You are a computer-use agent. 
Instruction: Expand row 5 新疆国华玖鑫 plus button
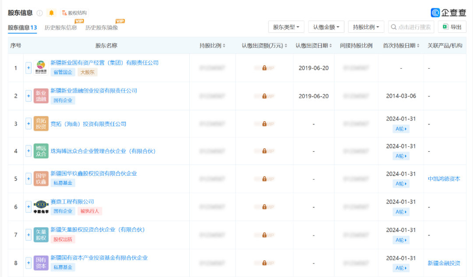pyautogui.click(x=28, y=179)
